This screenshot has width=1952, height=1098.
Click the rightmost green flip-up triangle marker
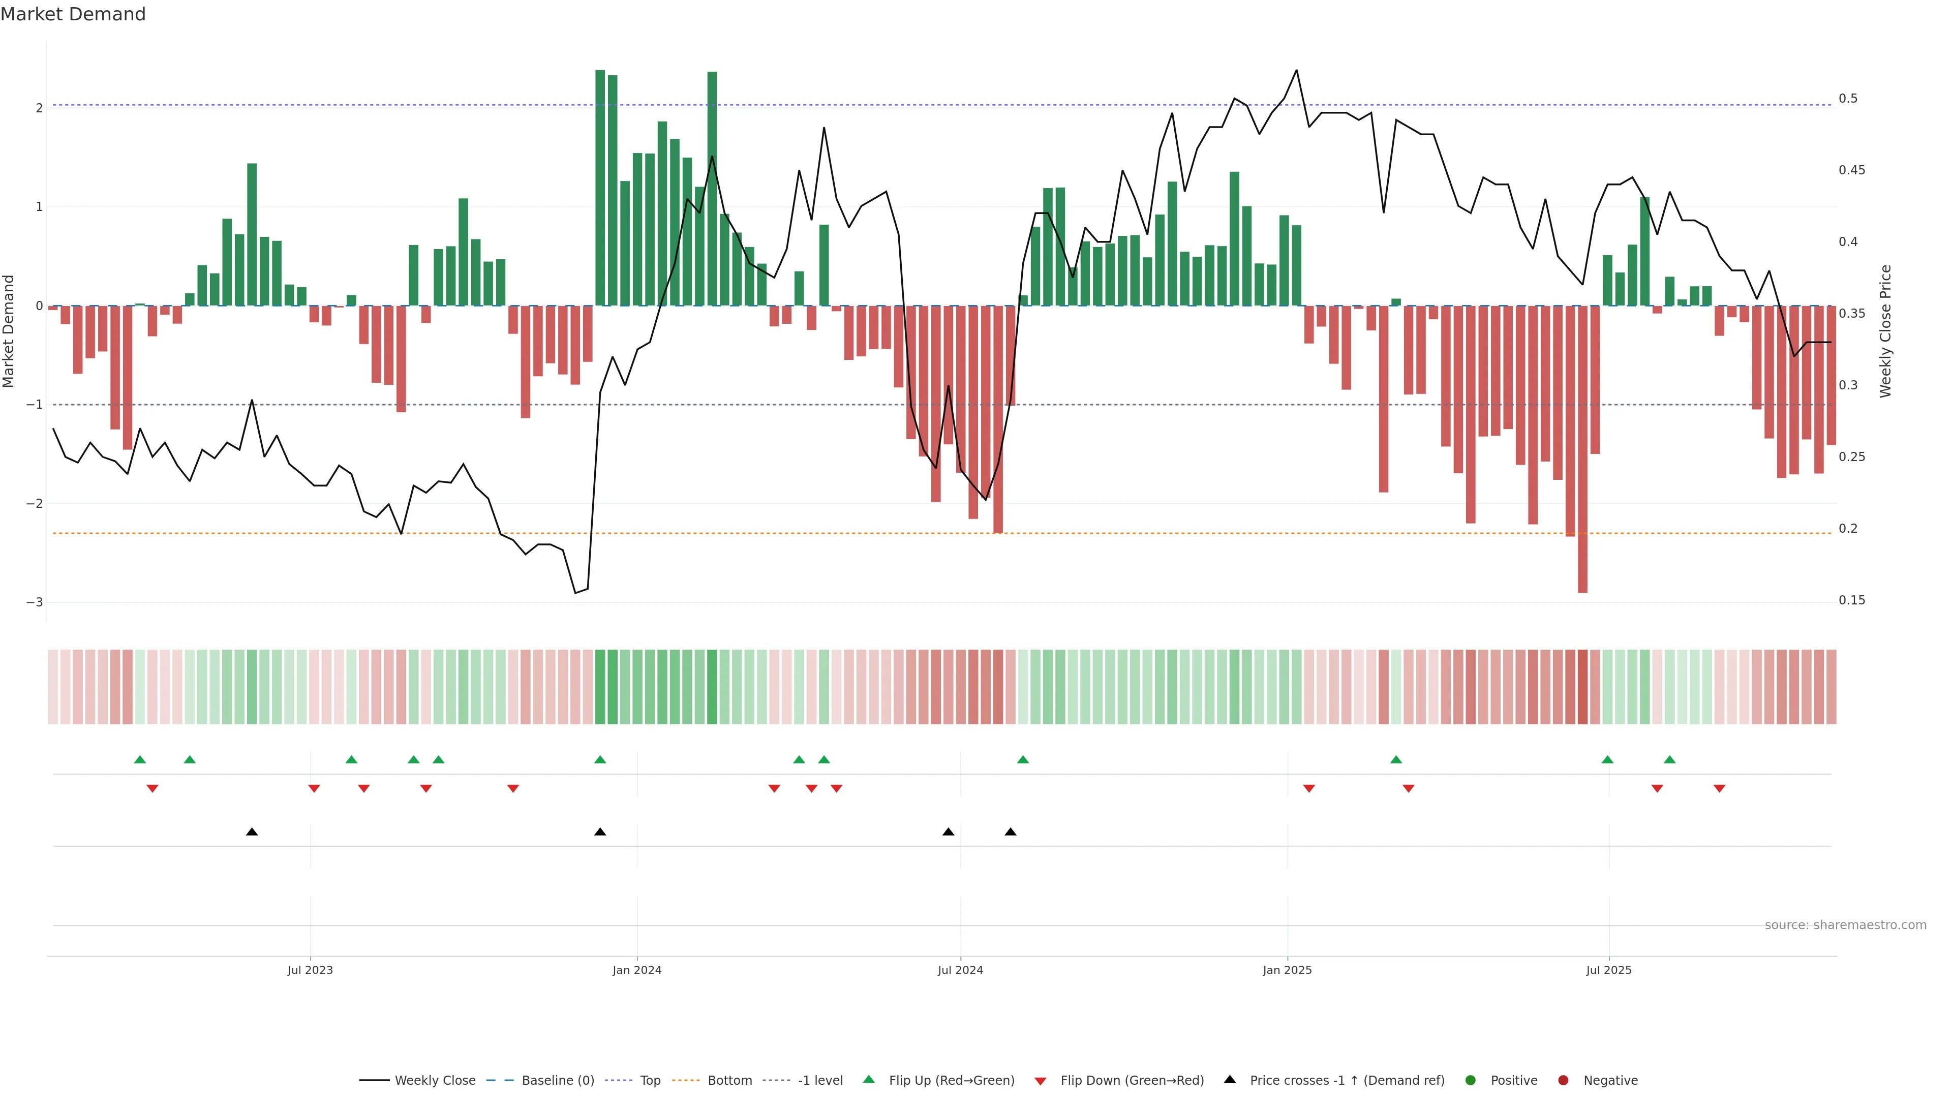coord(1669,759)
